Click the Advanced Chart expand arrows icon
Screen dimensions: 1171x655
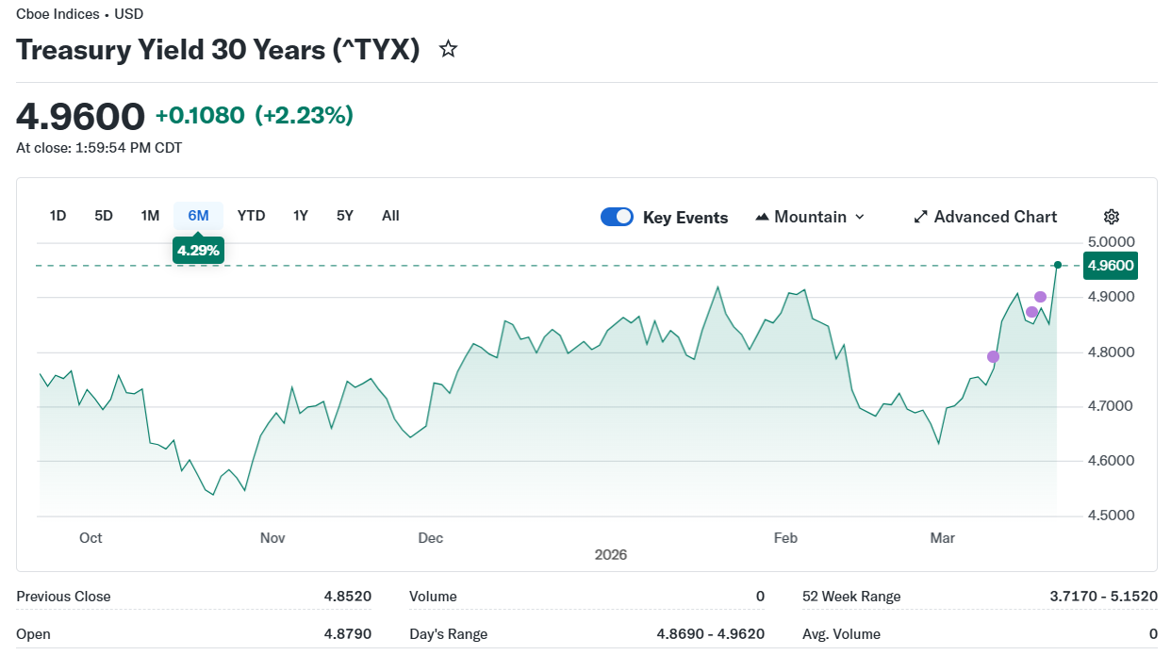[x=921, y=217]
